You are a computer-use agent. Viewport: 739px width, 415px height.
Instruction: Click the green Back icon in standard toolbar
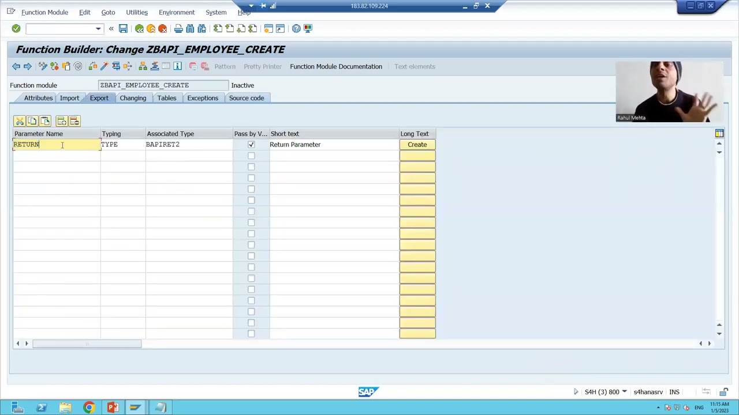point(139,28)
